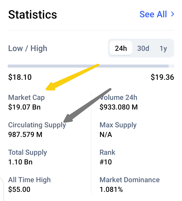This screenshot has width=182, height=201.
Task: Select the $933.080 M volume value
Action: 119,107
